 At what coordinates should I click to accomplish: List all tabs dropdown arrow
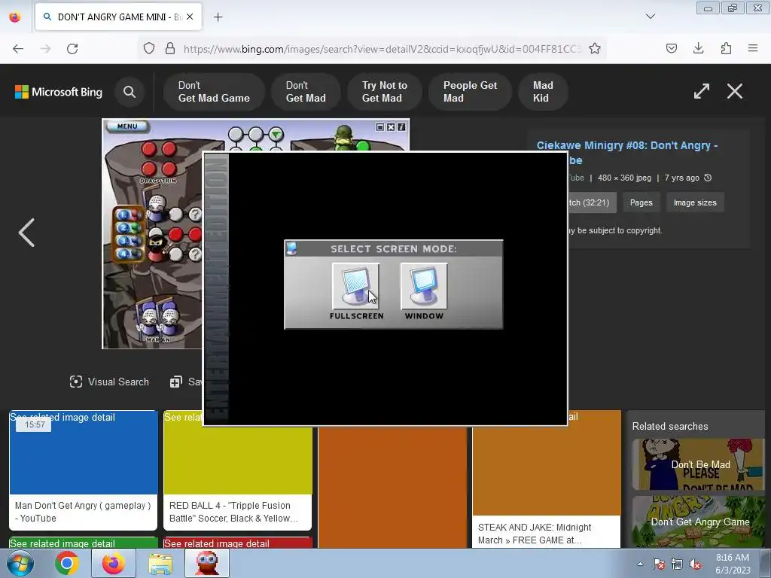point(650,17)
